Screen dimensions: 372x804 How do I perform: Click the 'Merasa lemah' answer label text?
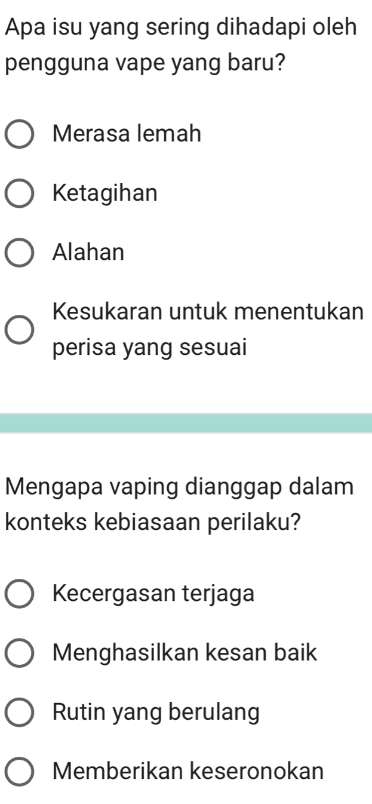[127, 134]
